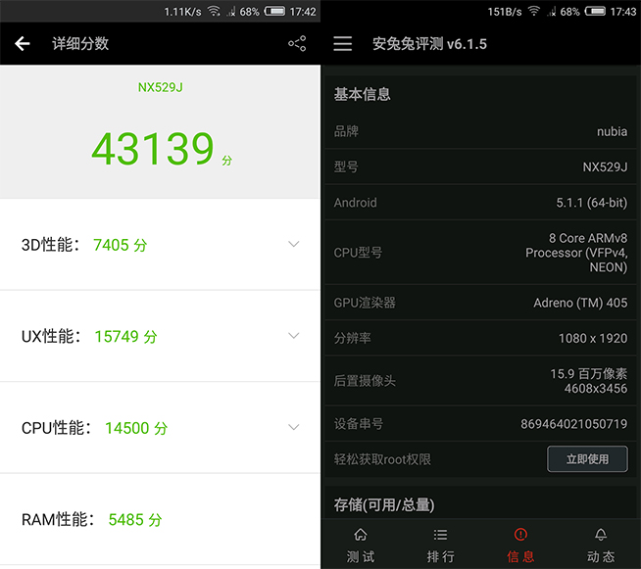This screenshot has height=569, width=641.
Task: Select the 设备串号 serial number row
Action: tap(480, 424)
